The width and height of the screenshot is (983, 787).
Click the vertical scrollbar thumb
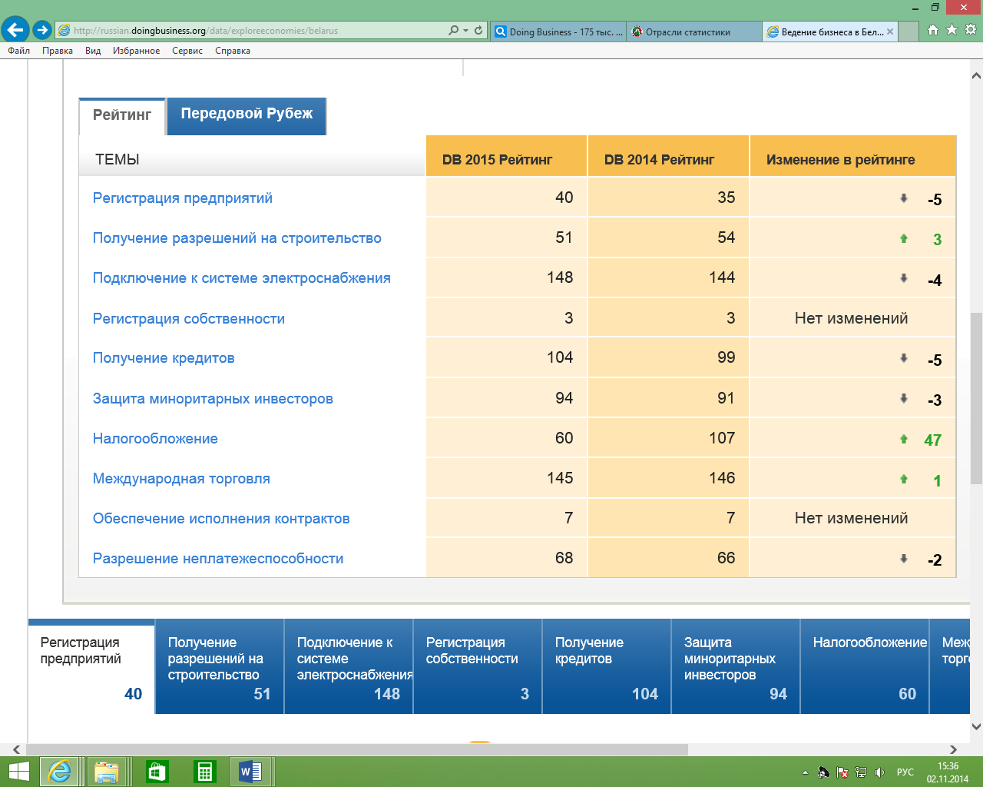(x=976, y=398)
